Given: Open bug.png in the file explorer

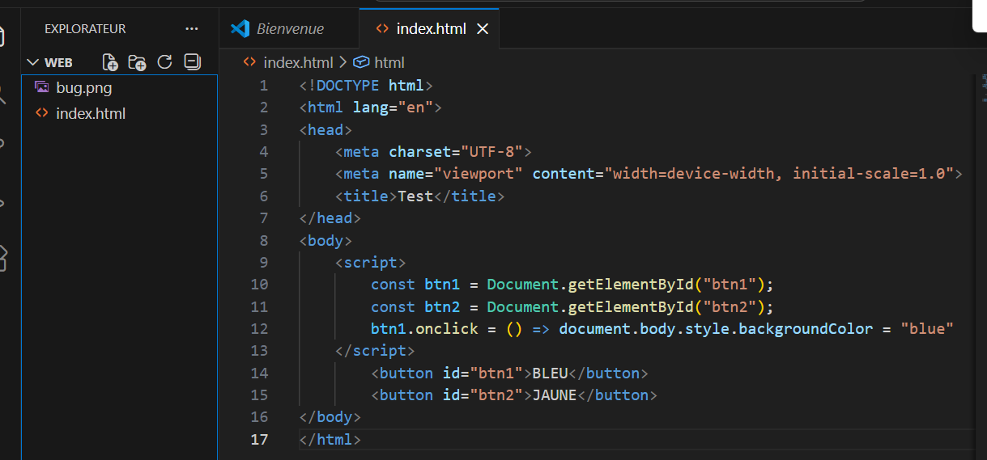Looking at the screenshot, I should click(83, 87).
